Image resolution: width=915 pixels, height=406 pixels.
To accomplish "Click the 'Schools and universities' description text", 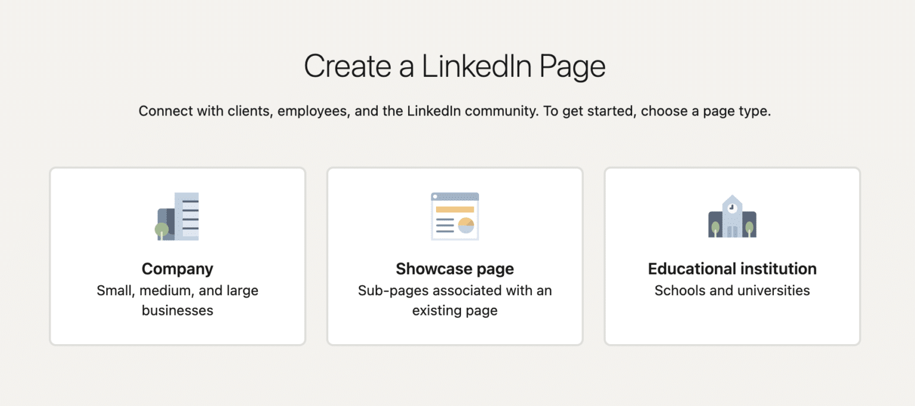I will tap(732, 291).
